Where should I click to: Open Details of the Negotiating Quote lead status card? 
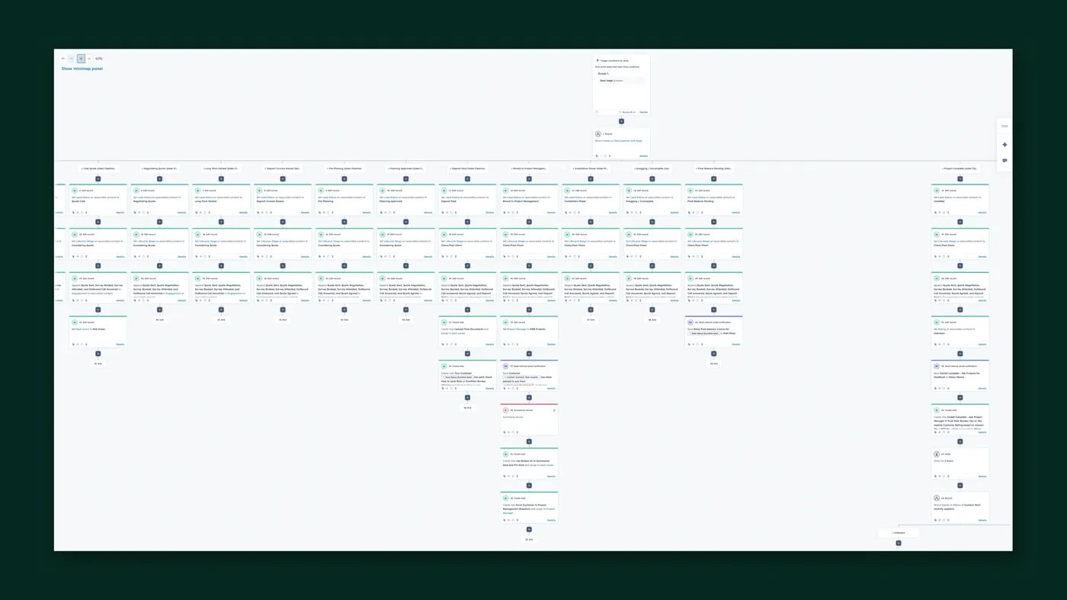[182, 213]
